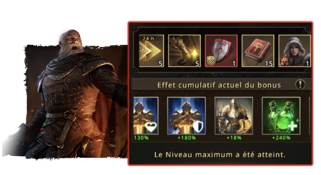Click the exclamation info icon beside bonus header
321x175 pixels.
300,85
